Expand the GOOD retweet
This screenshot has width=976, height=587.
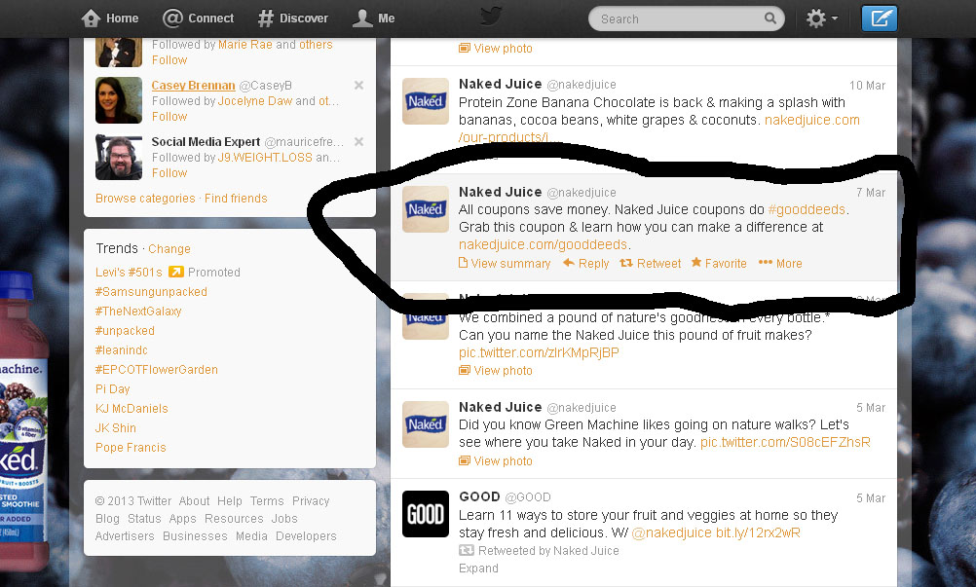click(478, 569)
